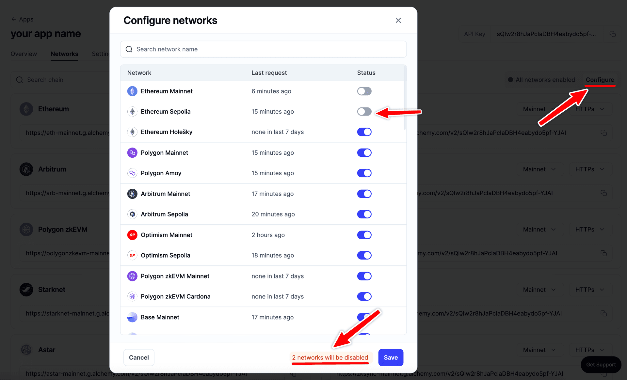This screenshot has width=627, height=380.
Task: Click Cancel in Configure networks dialog
Action: 139,357
